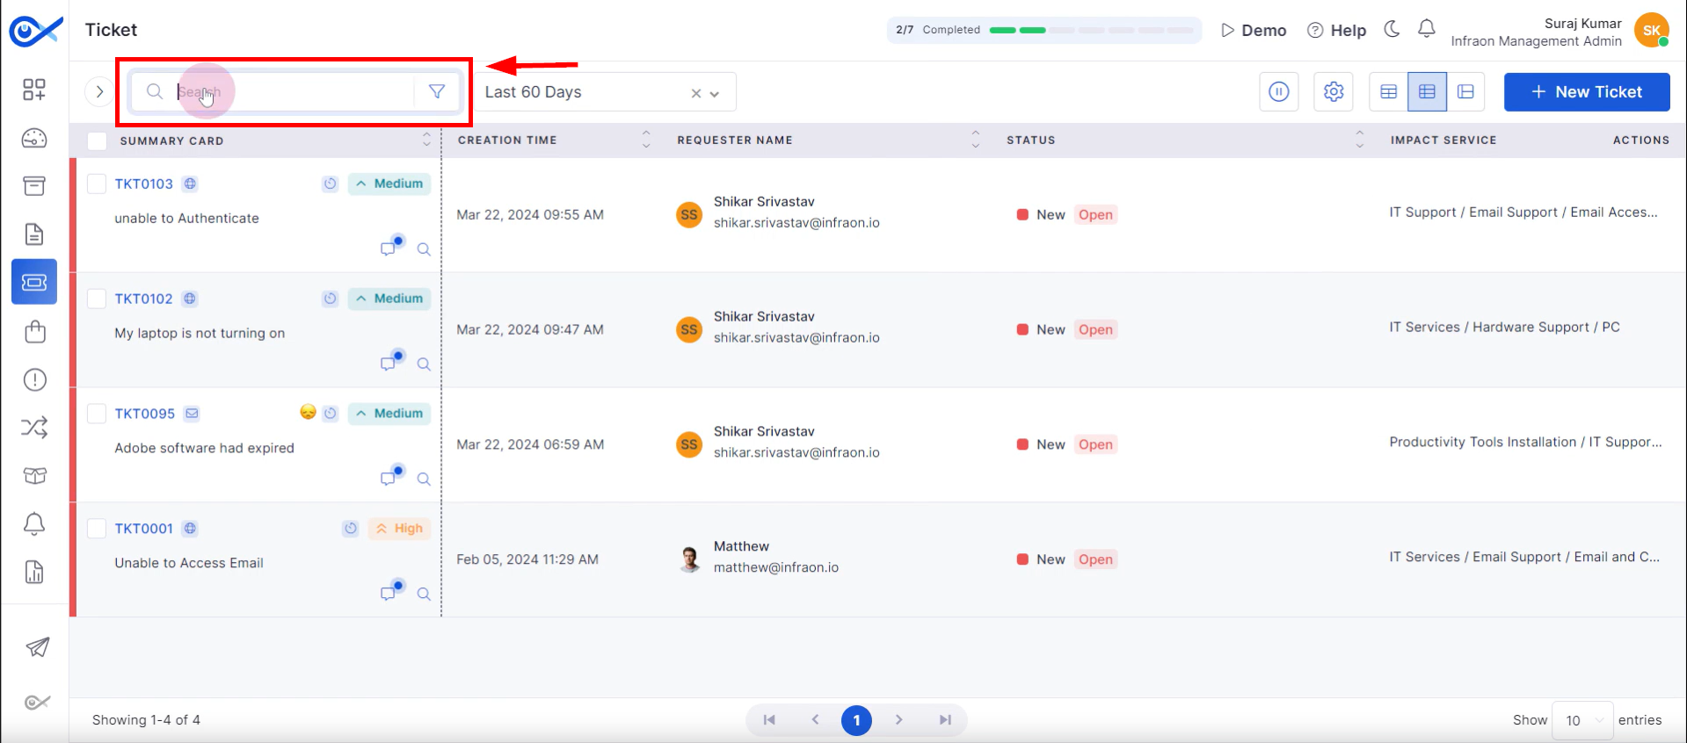Open the settings gear icon in toolbar
Screen dimensions: 1687x743
[x=1333, y=91]
